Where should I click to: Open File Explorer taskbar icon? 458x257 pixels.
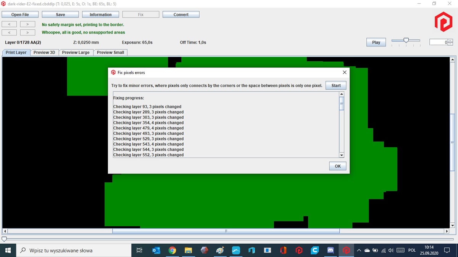coord(188,250)
